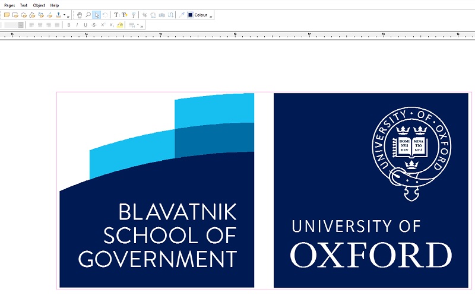Viewport: 475px width, 296px height.
Task: Open the Object menu
Action: click(39, 5)
